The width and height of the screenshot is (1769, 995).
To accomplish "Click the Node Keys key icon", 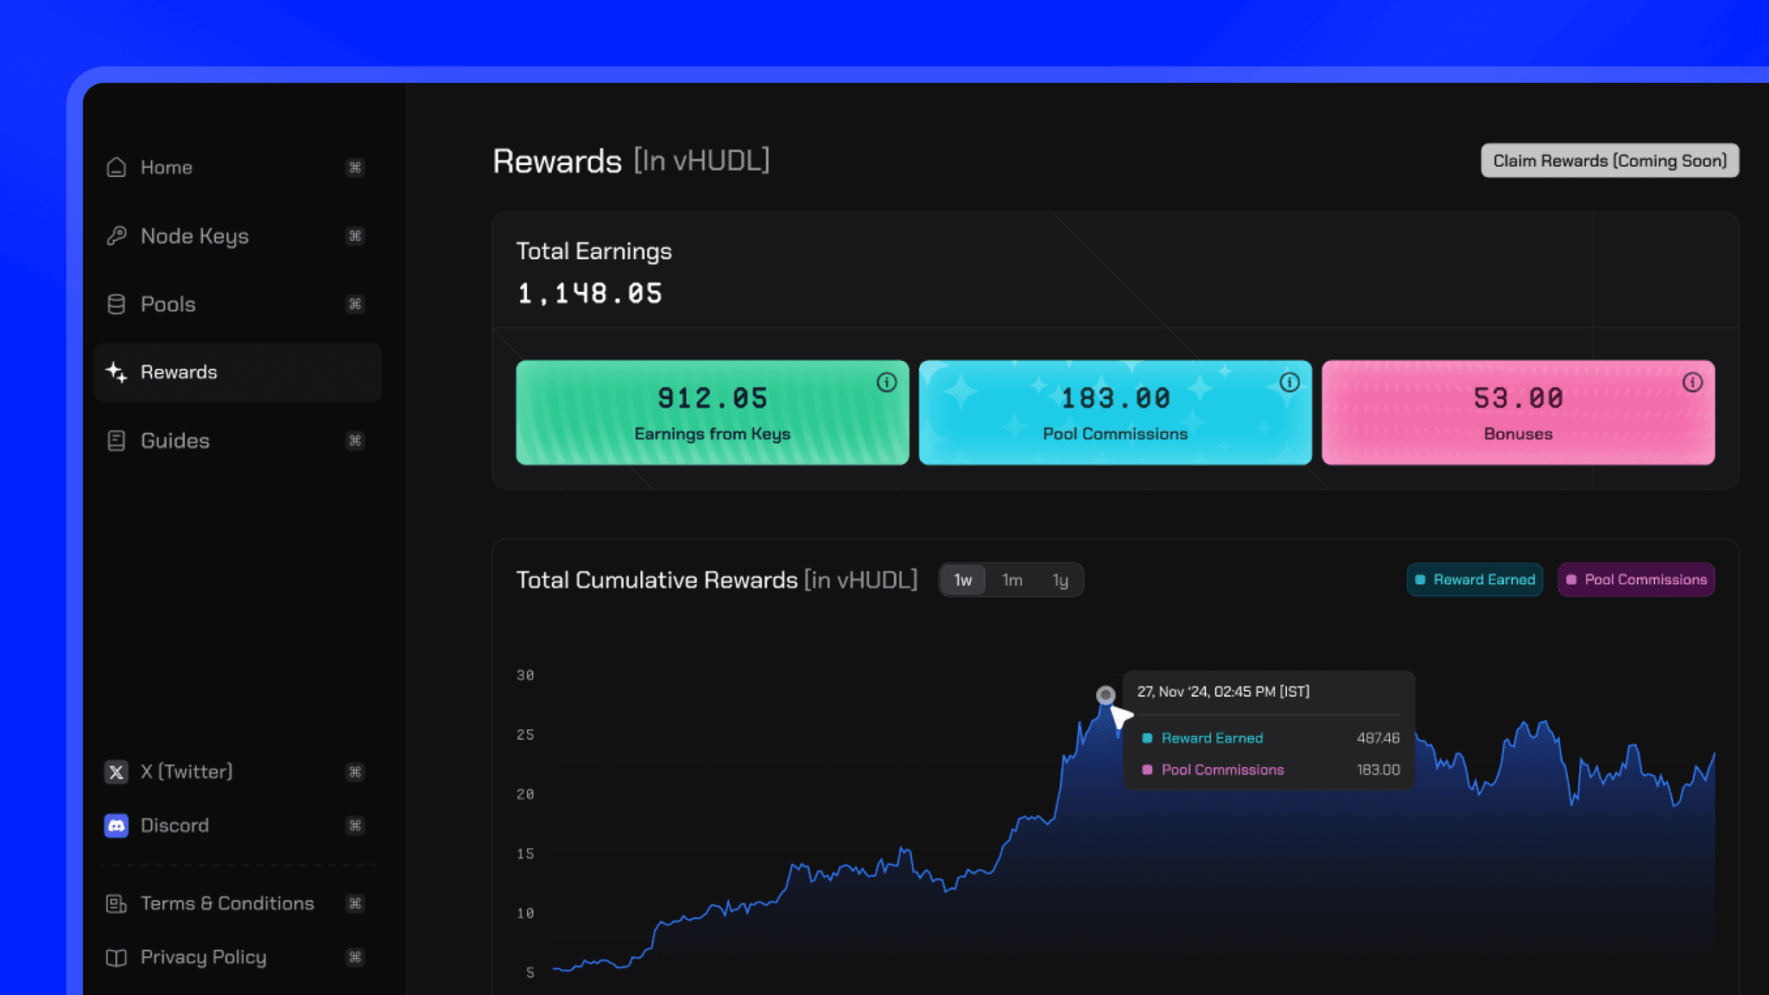I will pyautogui.click(x=117, y=236).
